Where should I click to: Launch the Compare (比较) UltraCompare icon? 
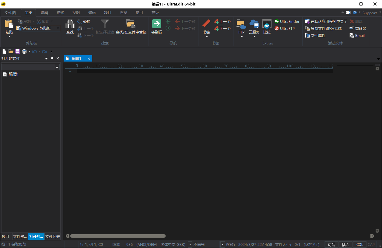[x=267, y=24]
